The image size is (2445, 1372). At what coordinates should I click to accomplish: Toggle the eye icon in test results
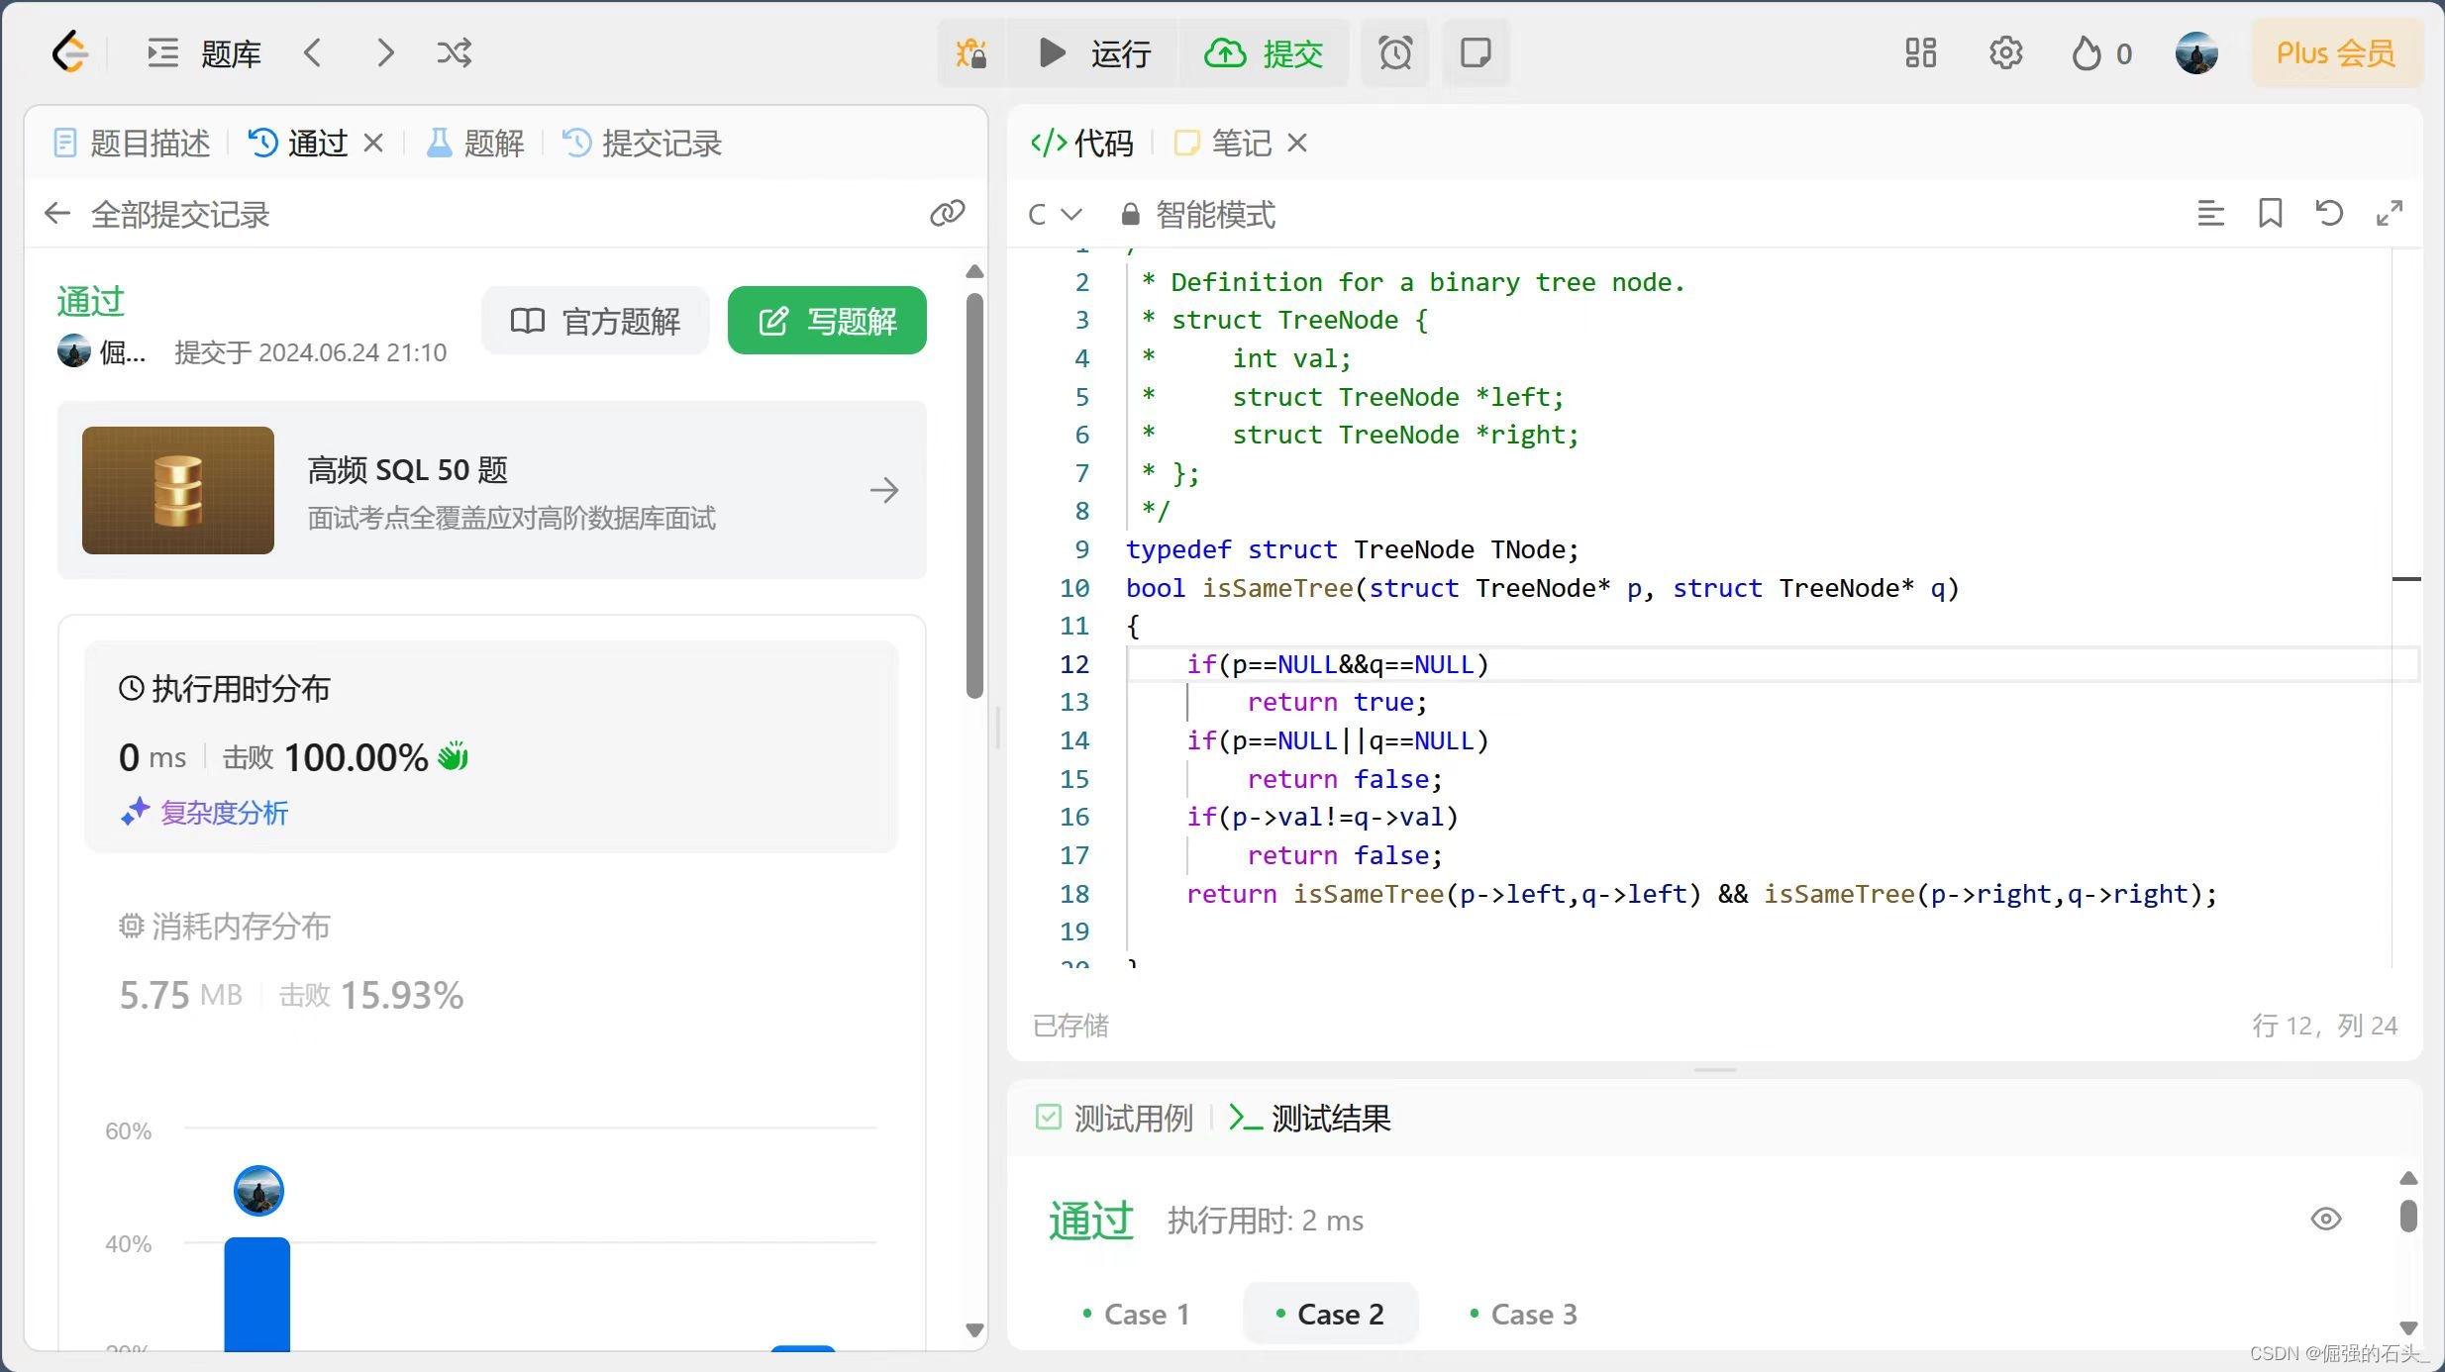[x=2325, y=1219]
